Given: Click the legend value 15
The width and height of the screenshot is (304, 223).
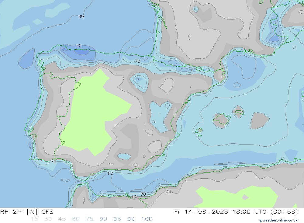Looking at the screenshot, I should (x=34, y=219).
